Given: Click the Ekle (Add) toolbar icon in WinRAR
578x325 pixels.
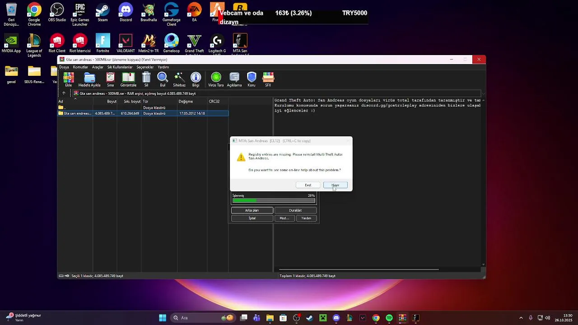Looking at the screenshot, I should pos(69,79).
